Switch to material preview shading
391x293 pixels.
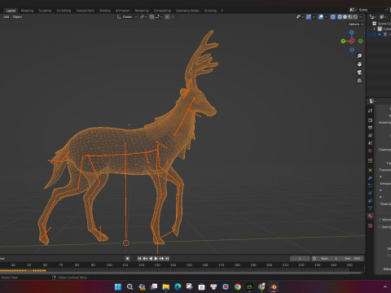350,17
